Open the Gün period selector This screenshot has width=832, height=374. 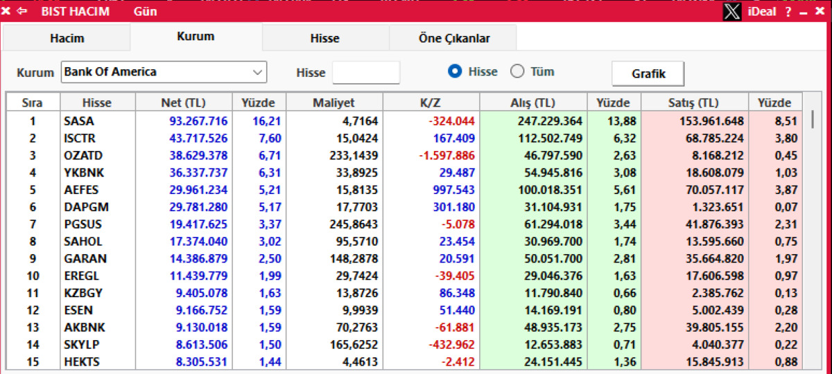tap(145, 11)
